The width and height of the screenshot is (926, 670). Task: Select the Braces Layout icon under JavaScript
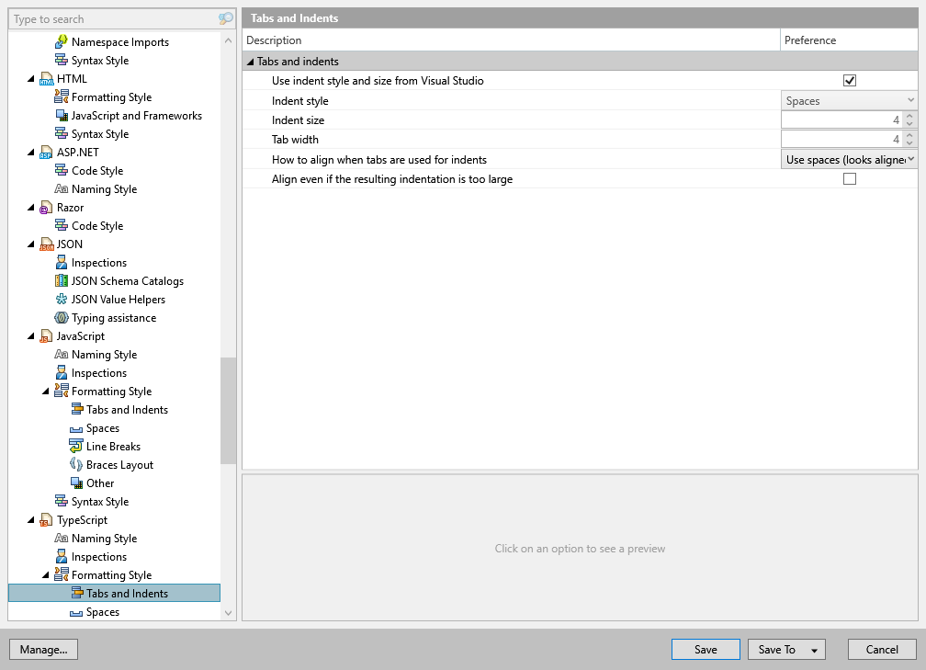tap(76, 464)
